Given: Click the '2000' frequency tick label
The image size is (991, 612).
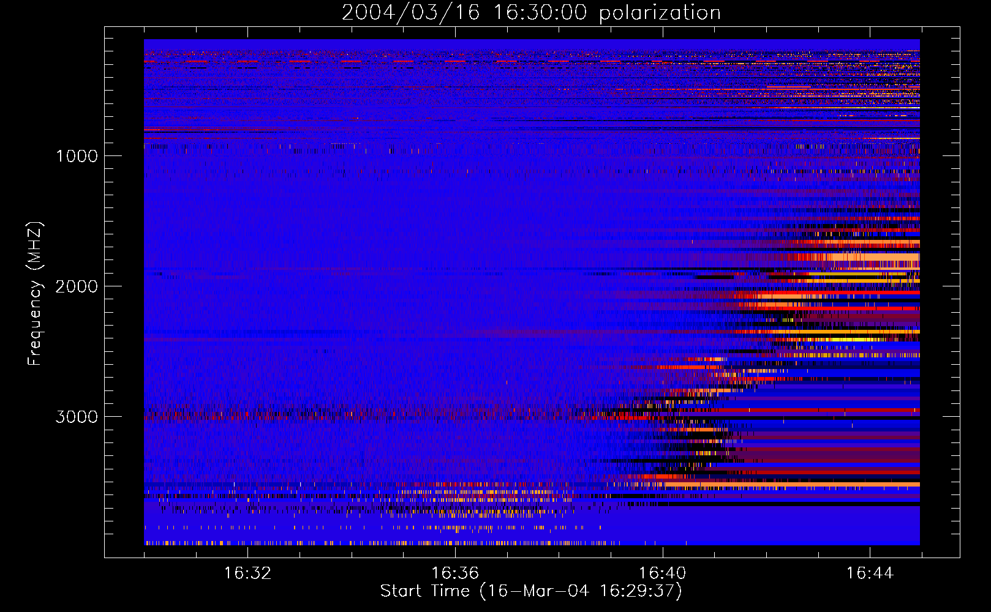Looking at the screenshot, I should pyautogui.click(x=77, y=286).
